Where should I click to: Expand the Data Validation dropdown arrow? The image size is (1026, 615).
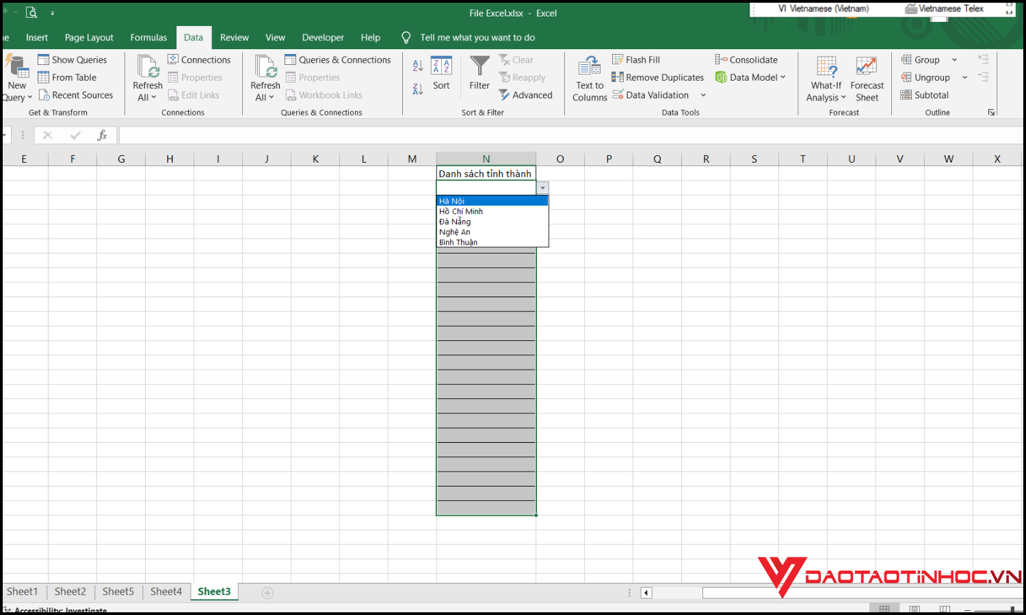click(x=704, y=95)
